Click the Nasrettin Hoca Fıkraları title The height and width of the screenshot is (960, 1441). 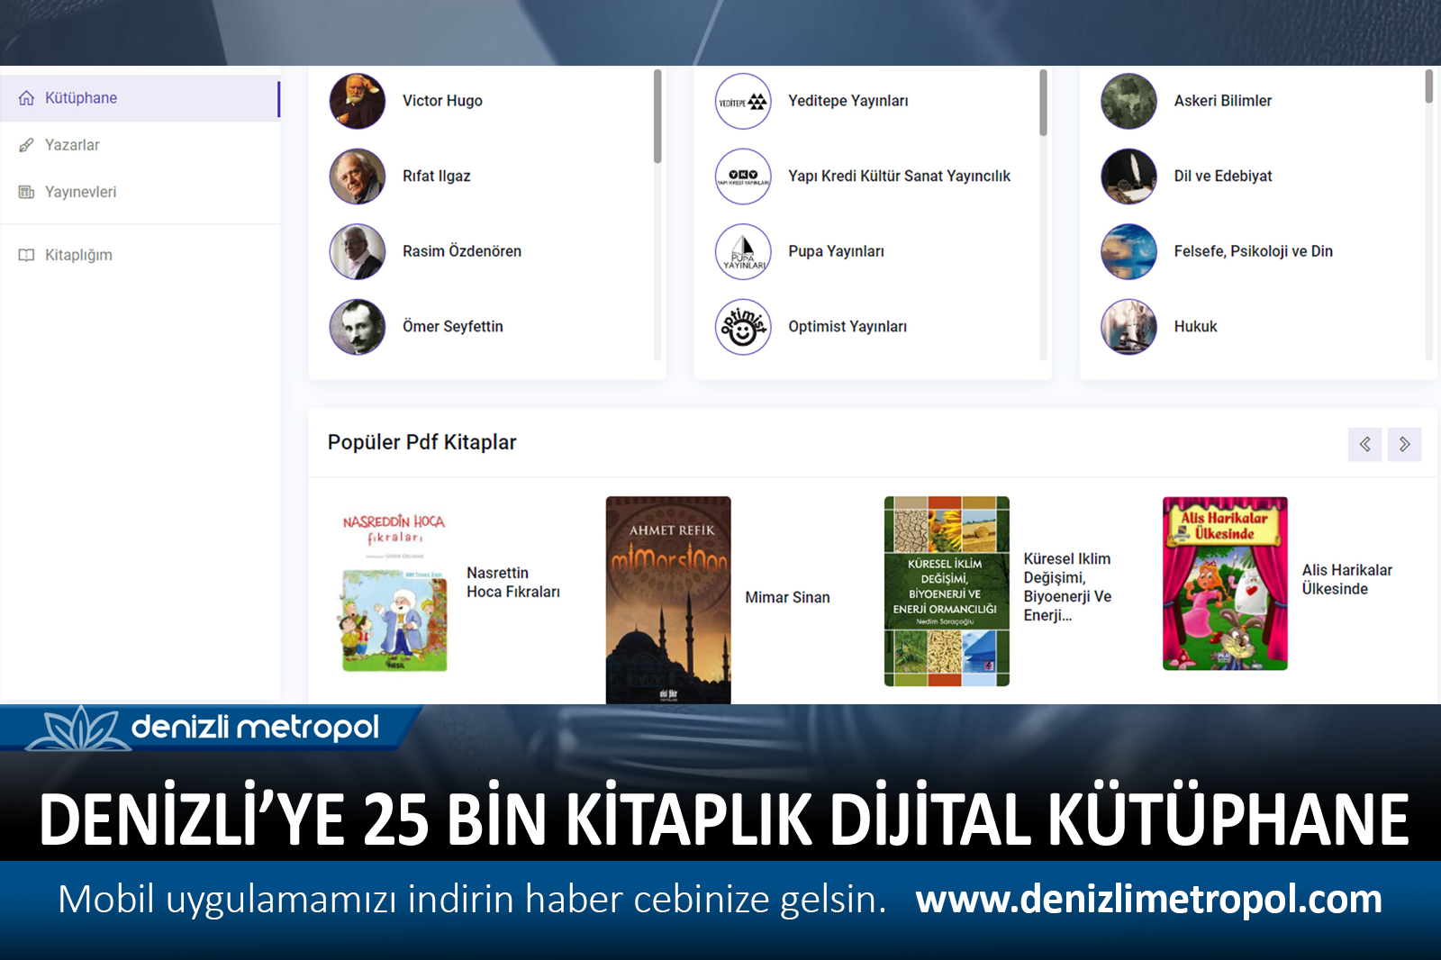(513, 583)
